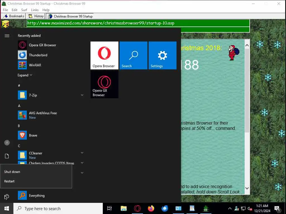Click the page scrollbar up arrow

[247, 45]
